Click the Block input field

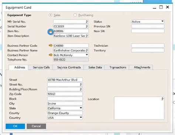(65, 99)
